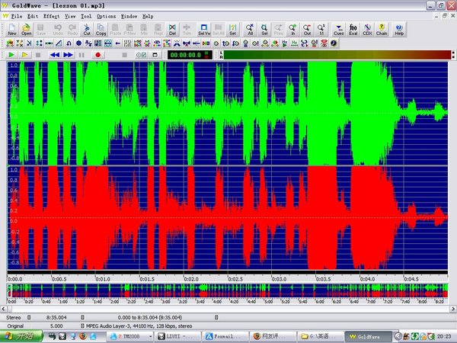The height and width of the screenshot is (343, 457).
Task: Click the horizontal scrollbar left arrow
Action: (4, 309)
